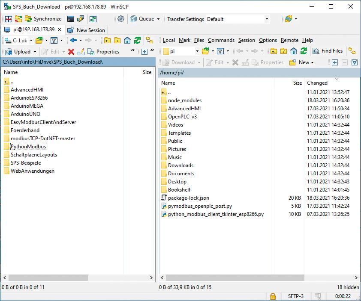Click remote selection filter checkmark icon
This screenshot has width=361, height=301.
coord(355,62)
